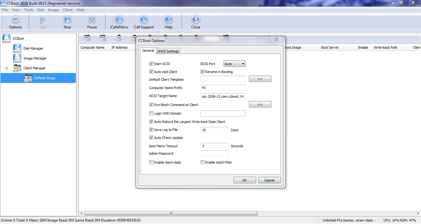Viewport: 421px width, 224px height.
Task: Click >> button beside Default Client Template
Action: pos(260,79)
